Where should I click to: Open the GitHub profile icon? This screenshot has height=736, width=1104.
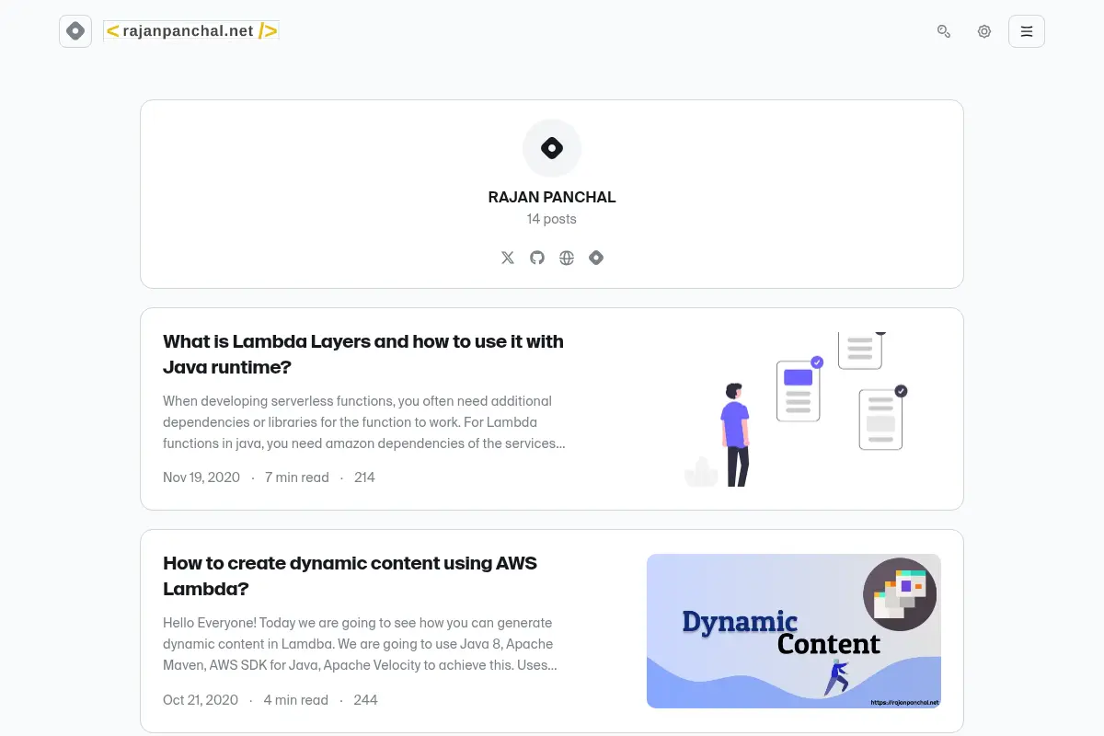click(x=537, y=258)
